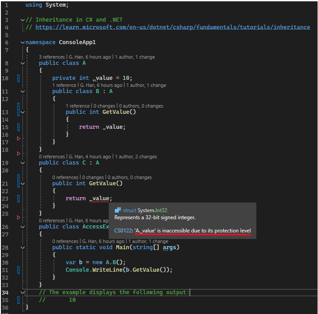Screen dimensions: 318x314
Task: Click the 'AccessEx' class name on line 26
Action: 95,227
